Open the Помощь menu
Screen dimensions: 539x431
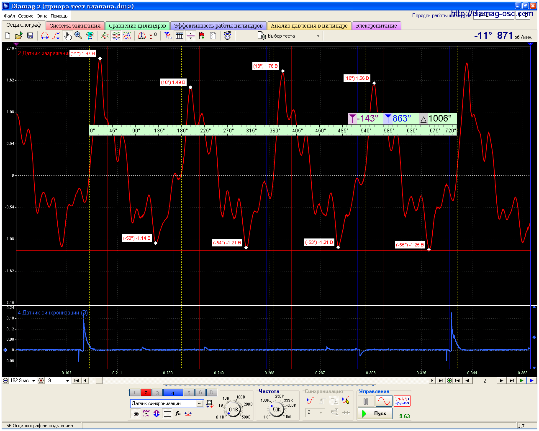(59, 16)
